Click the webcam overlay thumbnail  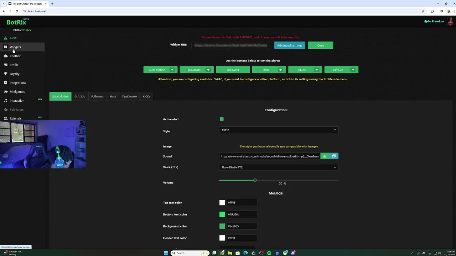tap(43, 144)
